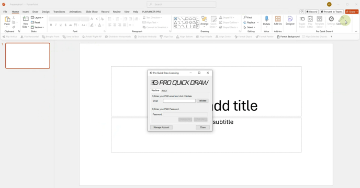This screenshot has width=360, height=188.
Task: Click Close button in licensing dialog
Action: 203,127
